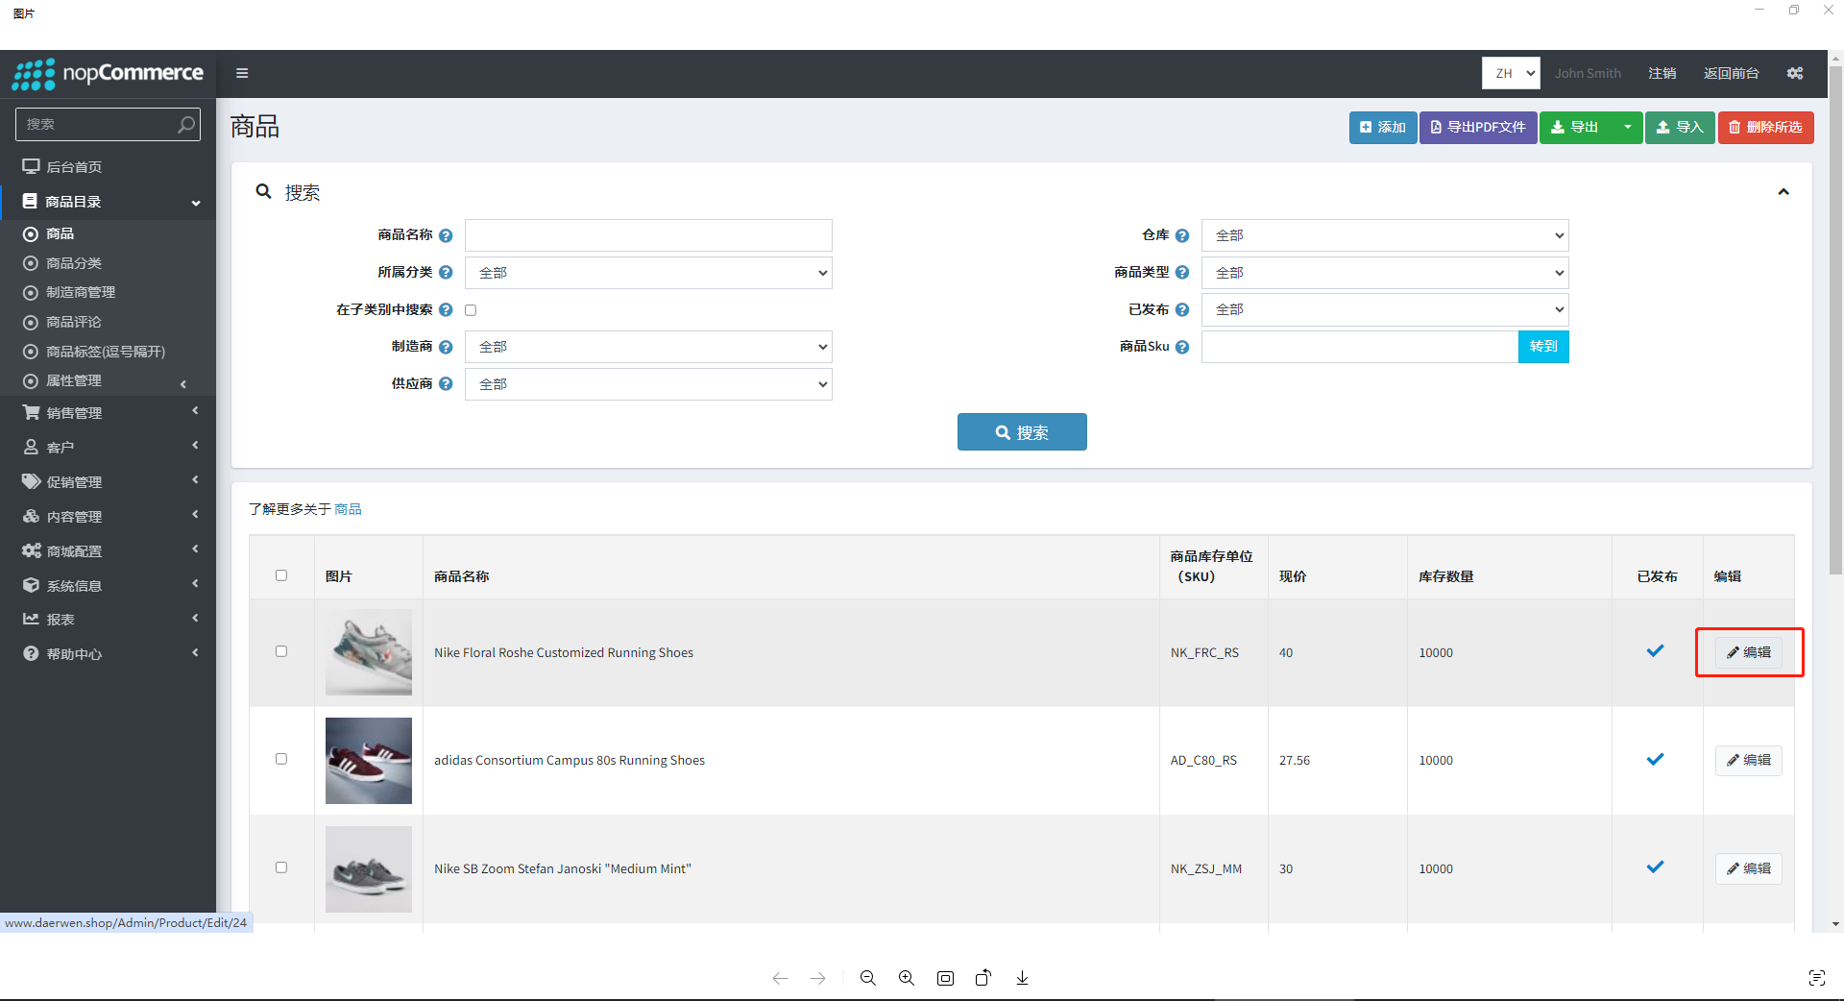1844x1001 pixels.
Task: Open 导出 button dropdown arrow
Action: tap(1628, 127)
